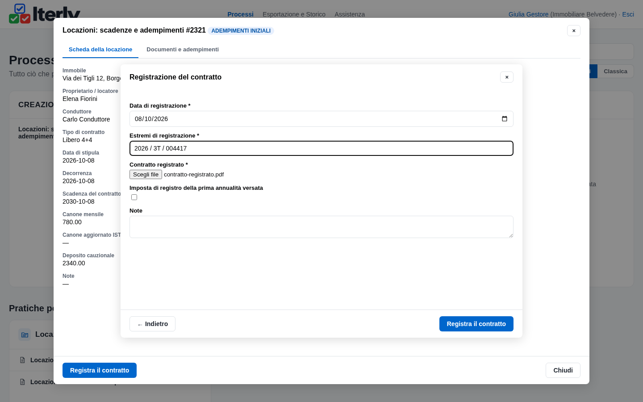Click the Elena Fiorini owner value

[80, 99]
